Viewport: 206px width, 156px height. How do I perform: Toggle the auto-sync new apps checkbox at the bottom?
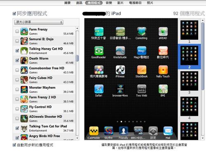click(14, 145)
